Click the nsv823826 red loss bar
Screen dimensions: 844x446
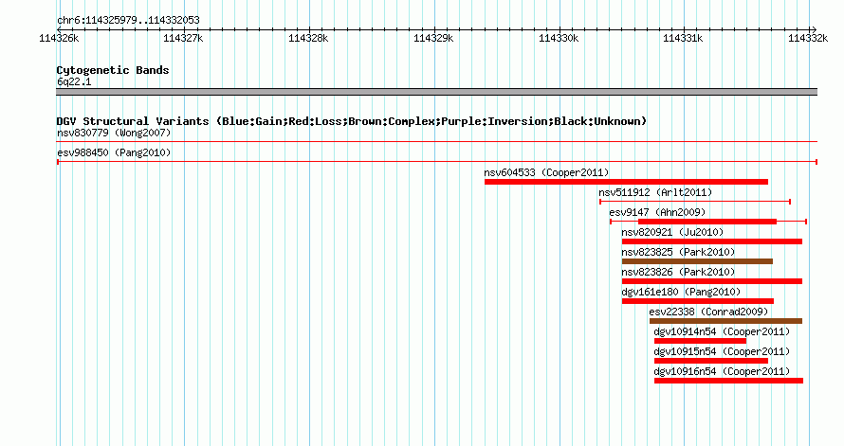tap(711, 281)
